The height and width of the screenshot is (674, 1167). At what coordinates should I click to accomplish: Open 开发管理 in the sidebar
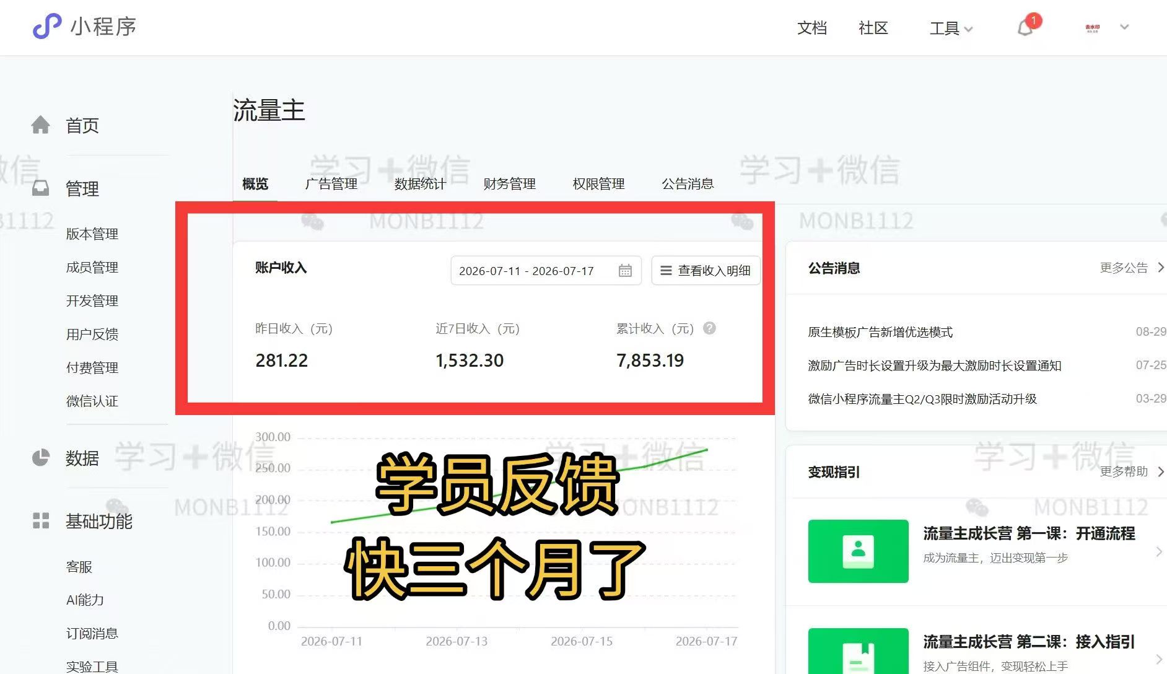click(92, 301)
